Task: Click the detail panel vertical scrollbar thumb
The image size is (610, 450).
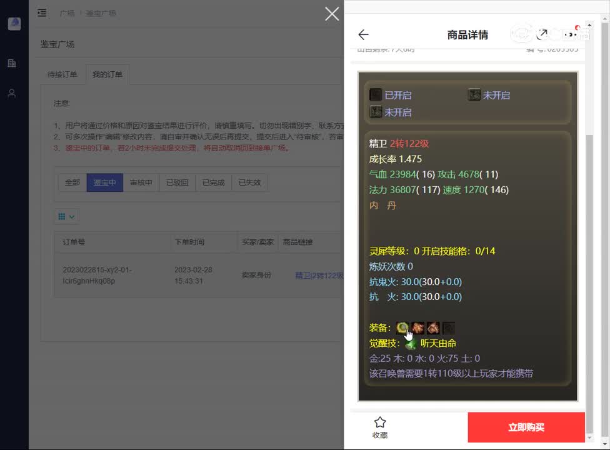Action: (589, 283)
